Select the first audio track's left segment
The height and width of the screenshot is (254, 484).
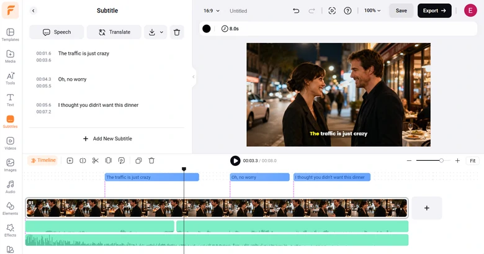click(100, 226)
